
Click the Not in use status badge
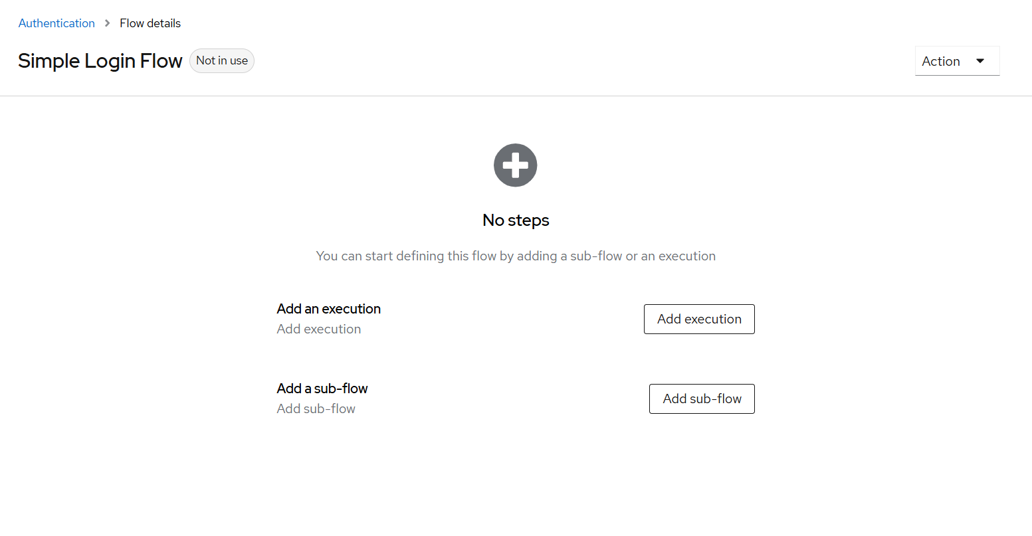pos(221,60)
